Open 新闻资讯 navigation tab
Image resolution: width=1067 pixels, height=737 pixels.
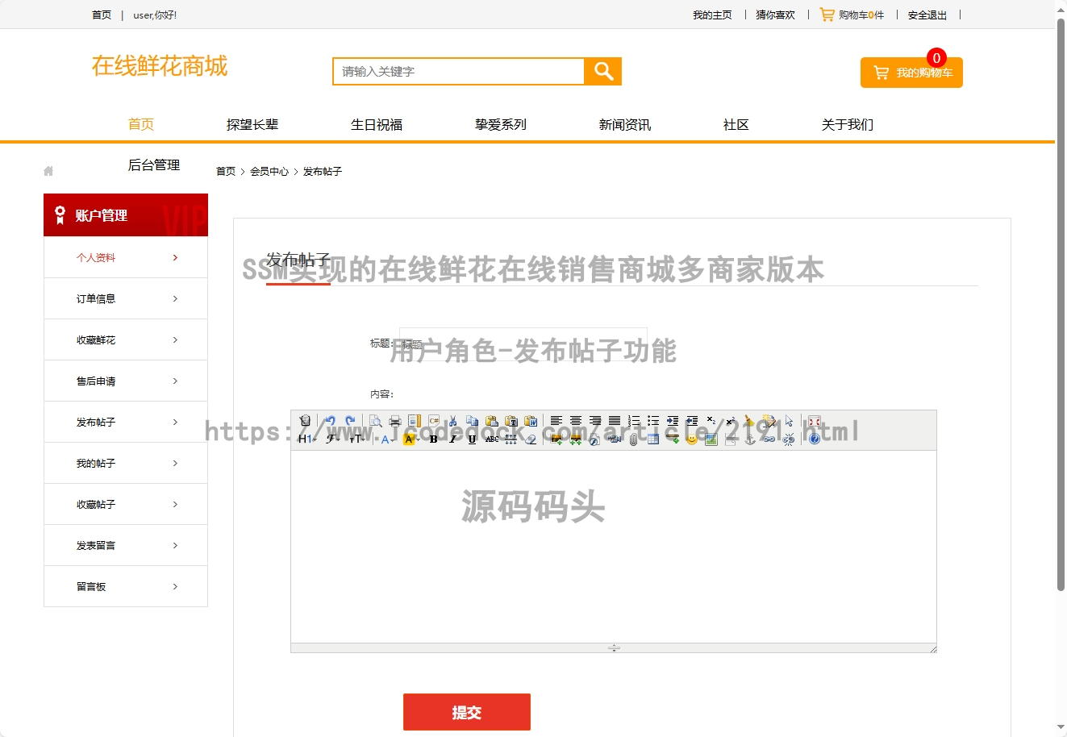(x=625, y=124)
